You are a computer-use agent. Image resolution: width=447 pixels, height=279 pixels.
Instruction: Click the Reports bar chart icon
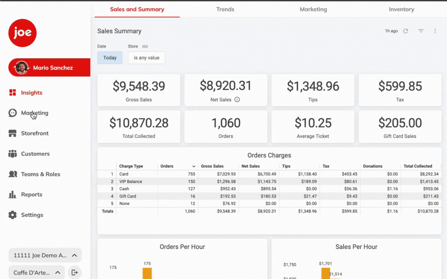pos(12,195)
